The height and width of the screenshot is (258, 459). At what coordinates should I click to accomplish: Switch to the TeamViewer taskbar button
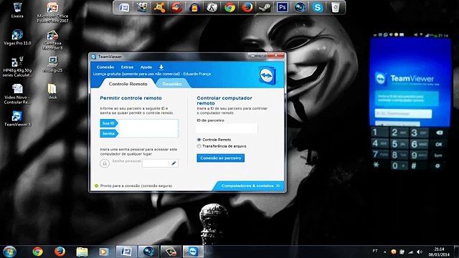193,252
